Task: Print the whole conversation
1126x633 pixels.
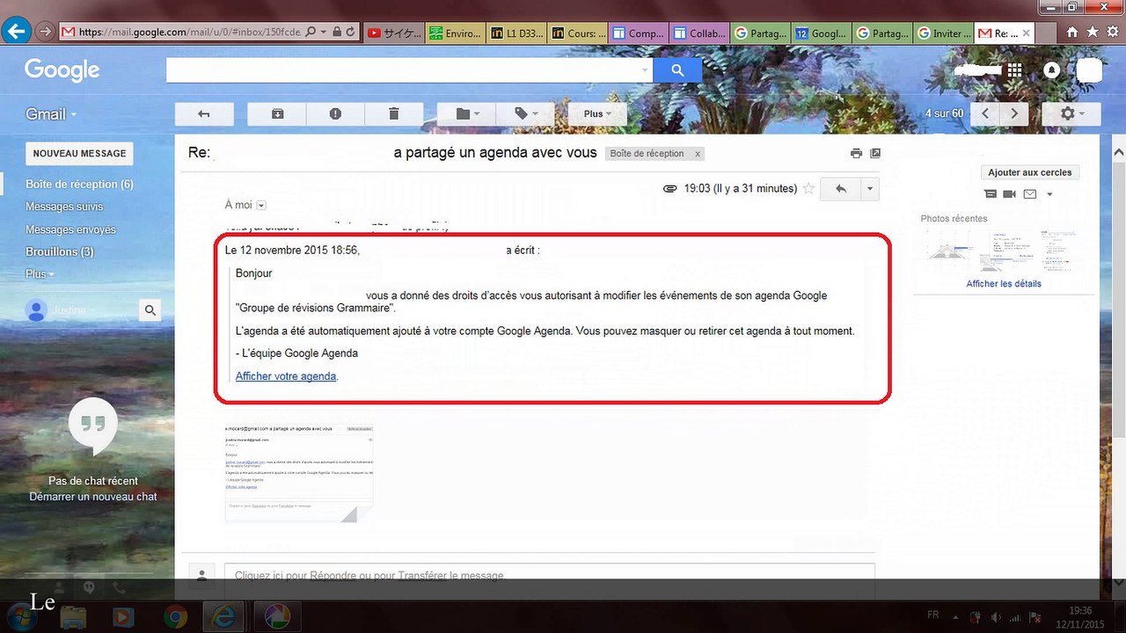Action: (x=856, y=153)
